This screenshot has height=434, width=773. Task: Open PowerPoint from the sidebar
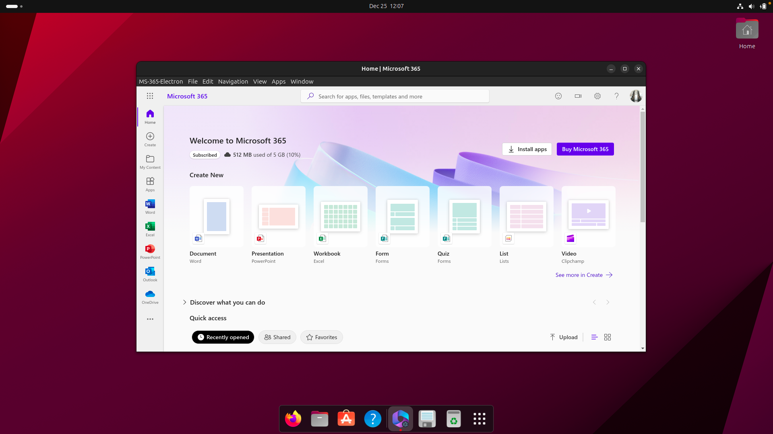point(150,252)
